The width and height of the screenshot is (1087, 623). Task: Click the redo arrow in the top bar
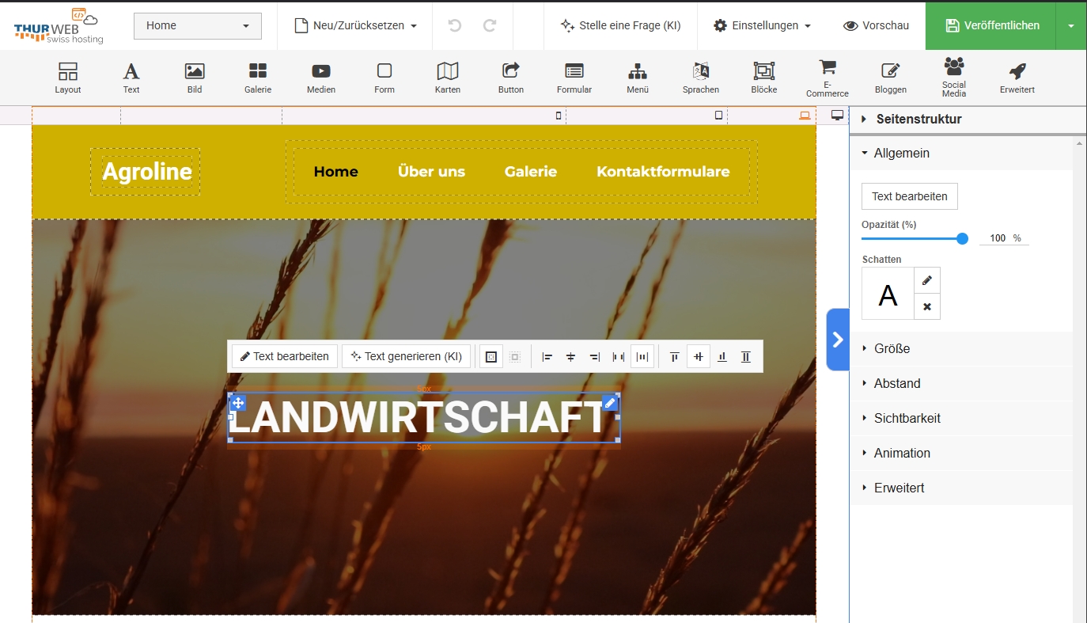(x=490, y=25)
